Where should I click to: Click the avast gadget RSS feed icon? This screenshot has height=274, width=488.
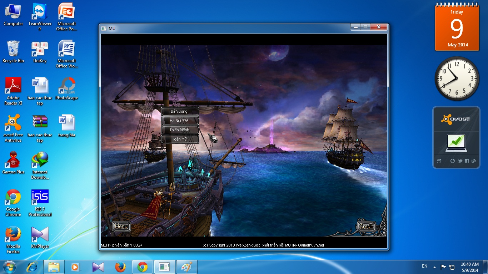474,161
